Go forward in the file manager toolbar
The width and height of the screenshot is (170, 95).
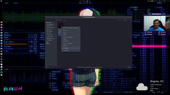(49, 20)
